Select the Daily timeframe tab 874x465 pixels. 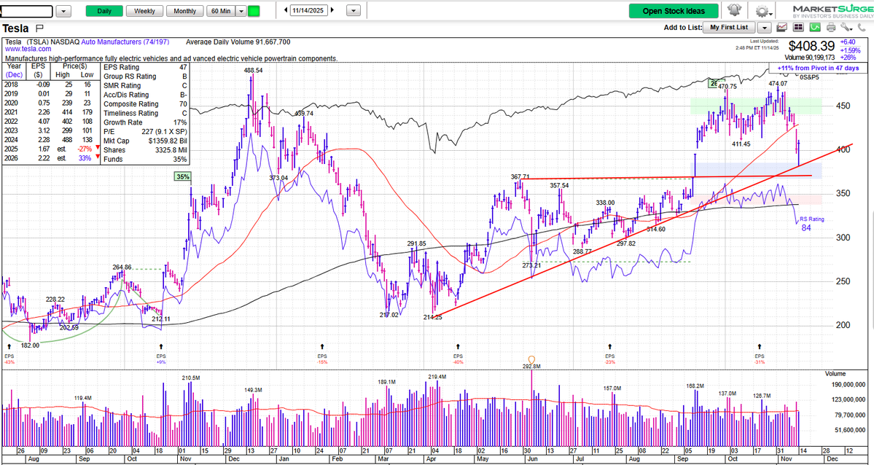106,10
